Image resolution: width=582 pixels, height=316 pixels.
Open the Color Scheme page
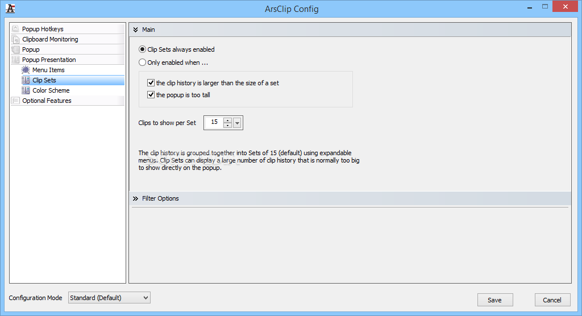[51, 90]
